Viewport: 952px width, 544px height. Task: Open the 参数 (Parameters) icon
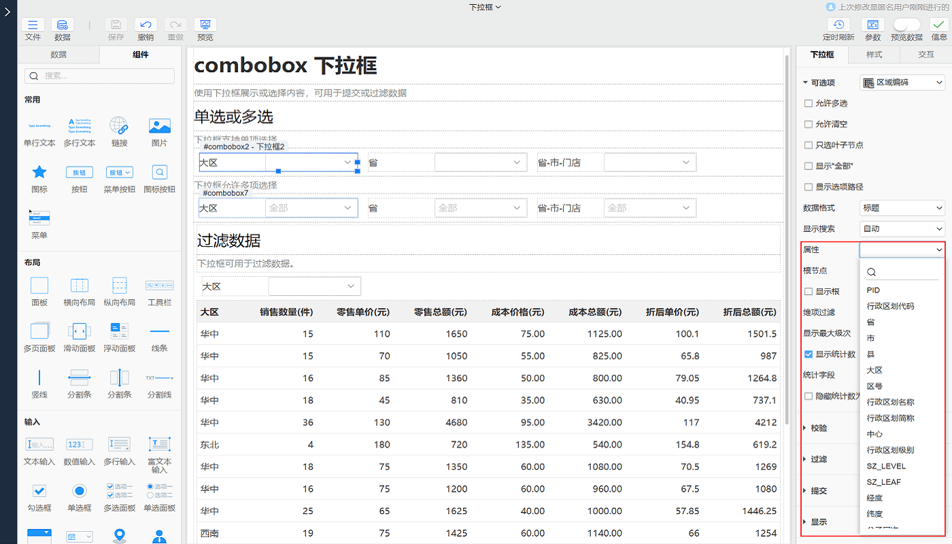point(872,25)
